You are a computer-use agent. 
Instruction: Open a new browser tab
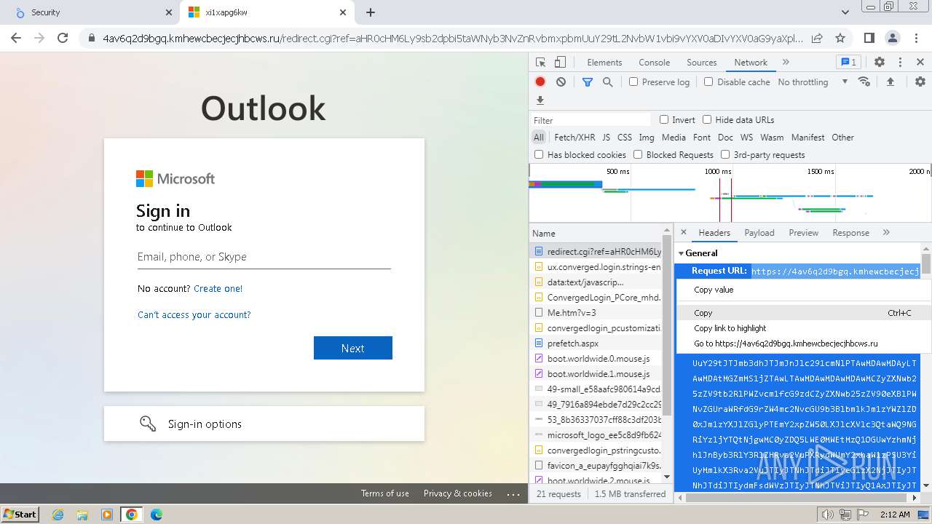(371, 12)
